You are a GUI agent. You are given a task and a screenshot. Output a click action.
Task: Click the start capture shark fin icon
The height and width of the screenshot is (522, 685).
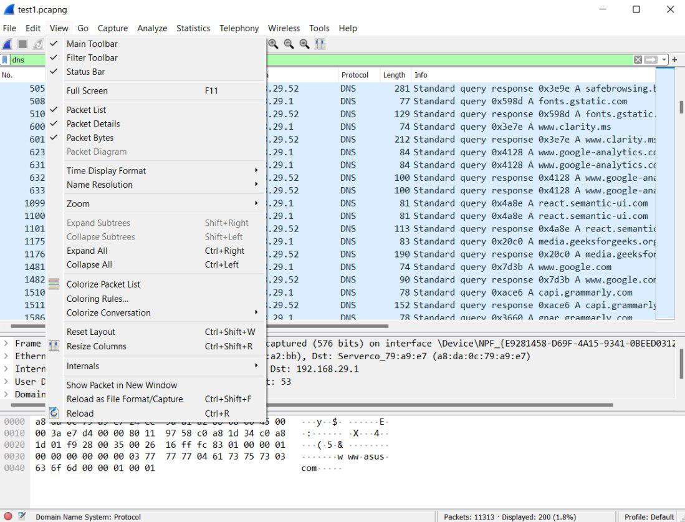[7, 44]
